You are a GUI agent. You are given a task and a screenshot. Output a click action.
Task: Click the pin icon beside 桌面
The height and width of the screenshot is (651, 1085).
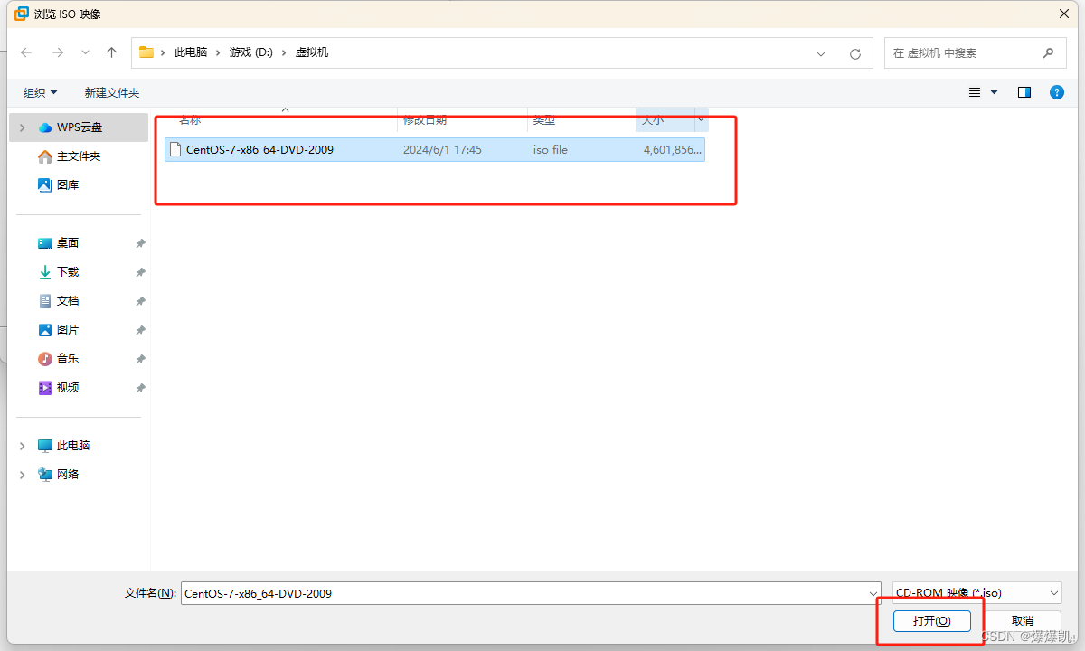[x=140, y=244]
